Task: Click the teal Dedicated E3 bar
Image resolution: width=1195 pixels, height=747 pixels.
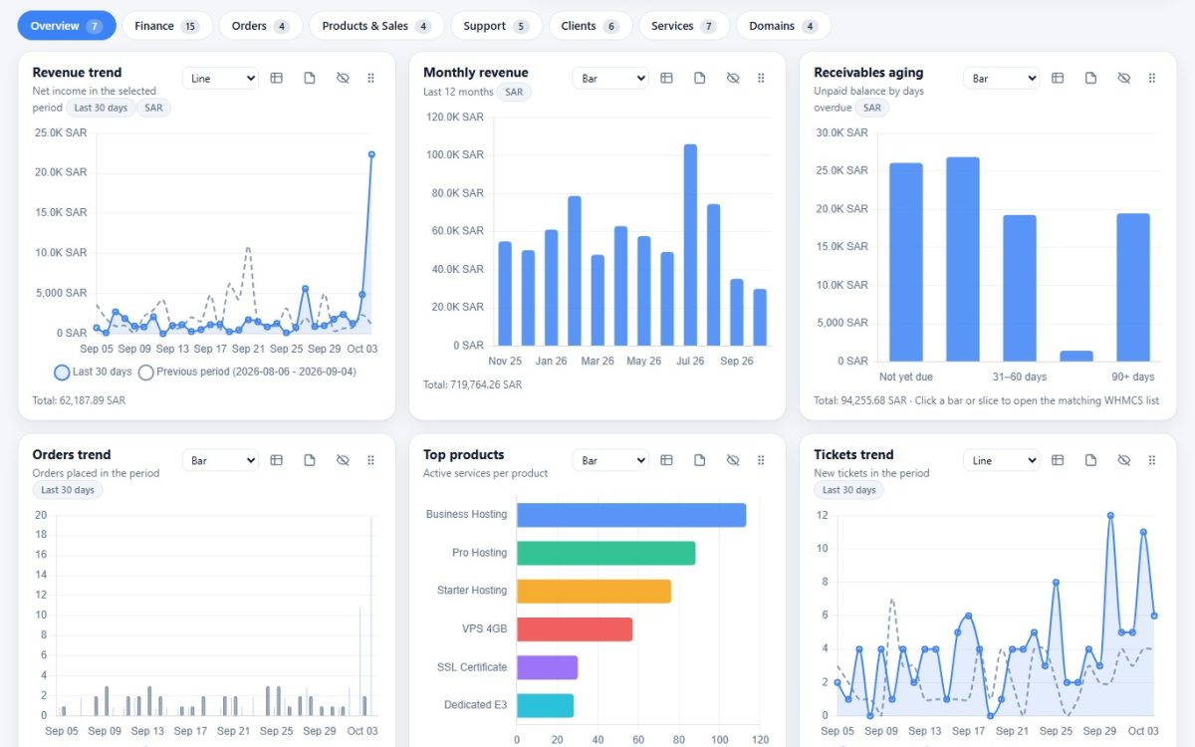Action: [x=545, y=705]
